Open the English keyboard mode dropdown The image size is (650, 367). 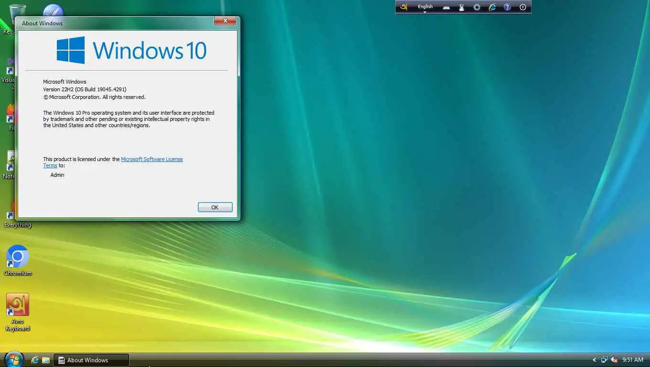(x=425, y=8)
